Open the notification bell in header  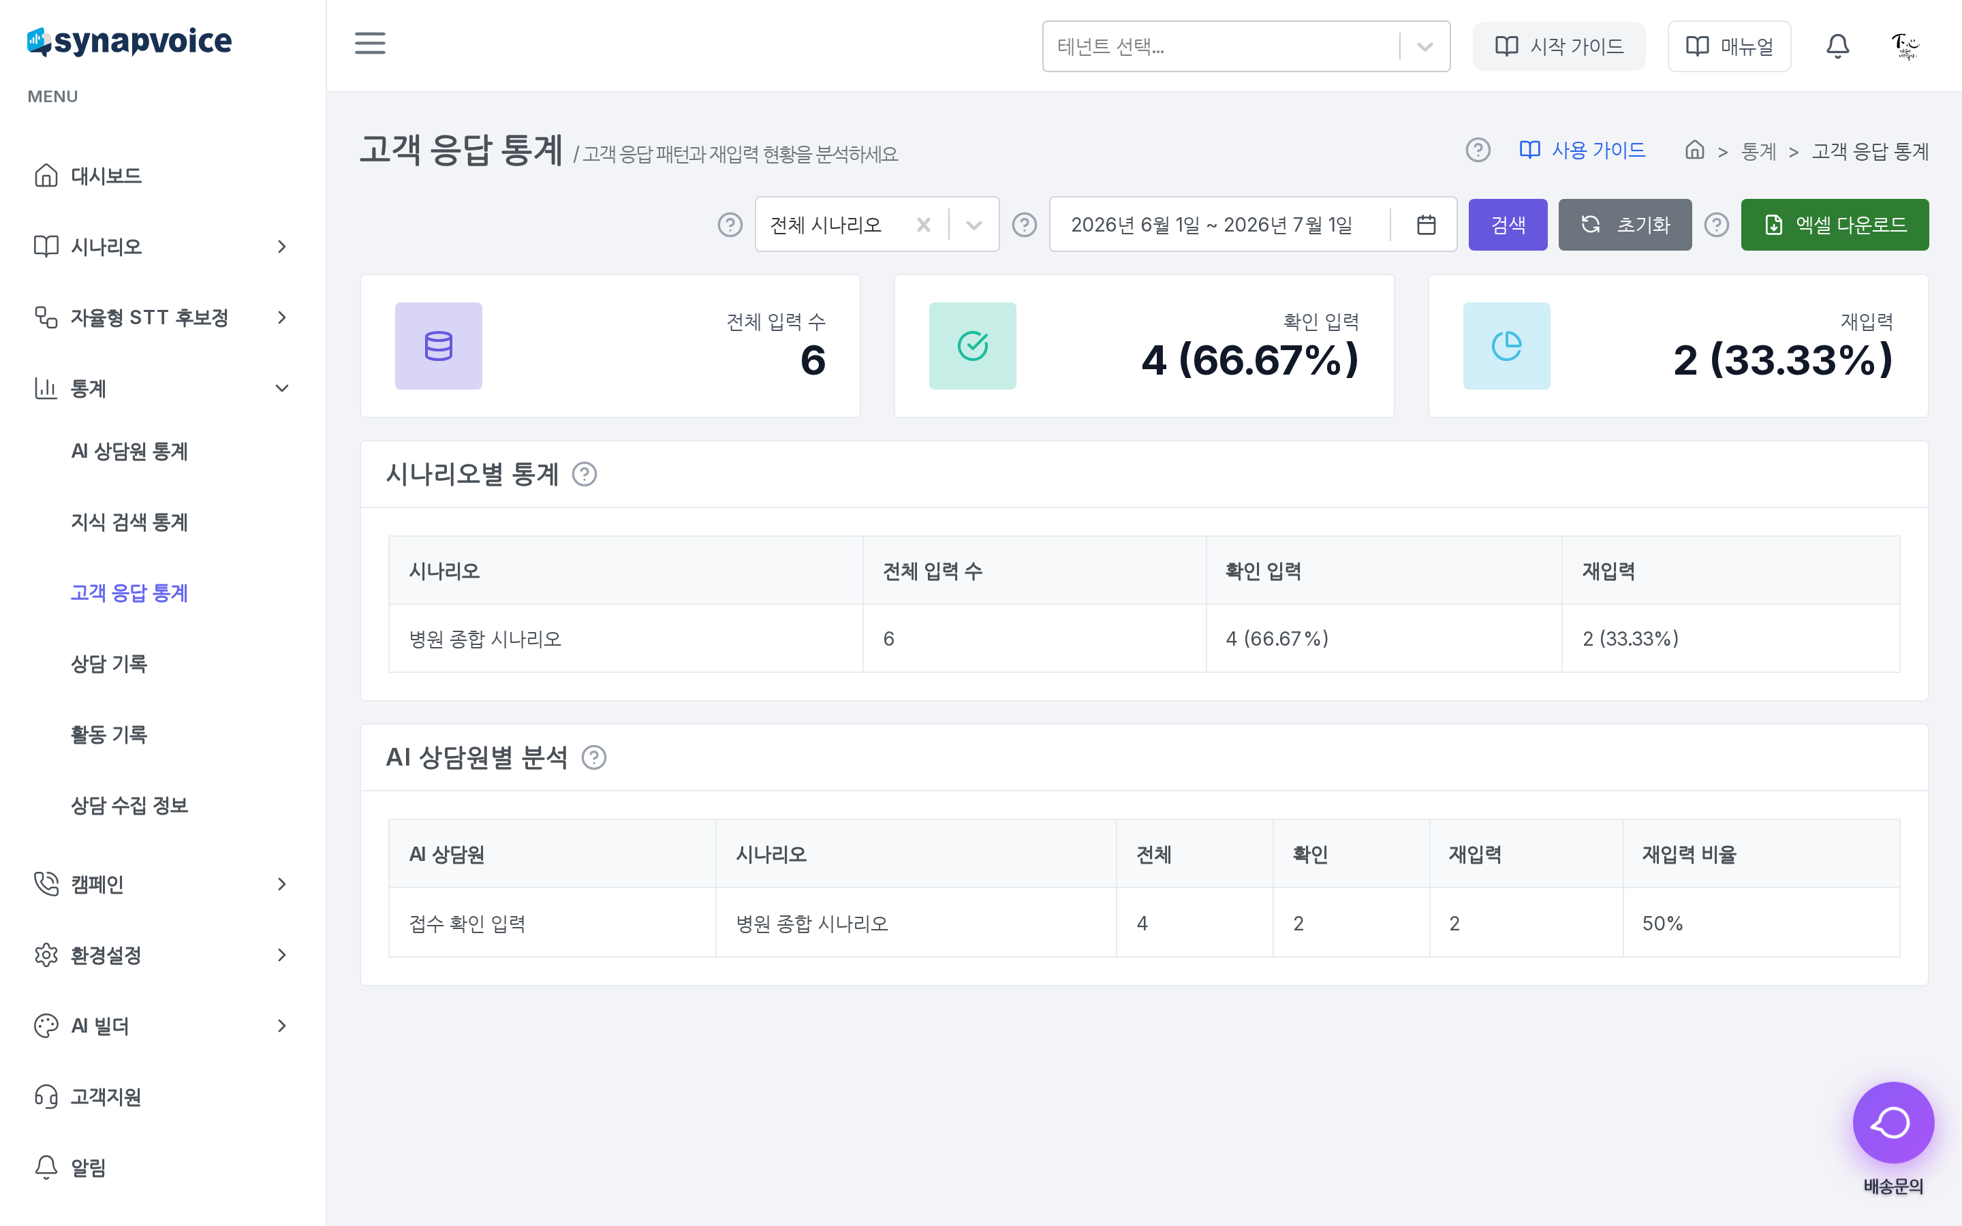(1837, 46)
